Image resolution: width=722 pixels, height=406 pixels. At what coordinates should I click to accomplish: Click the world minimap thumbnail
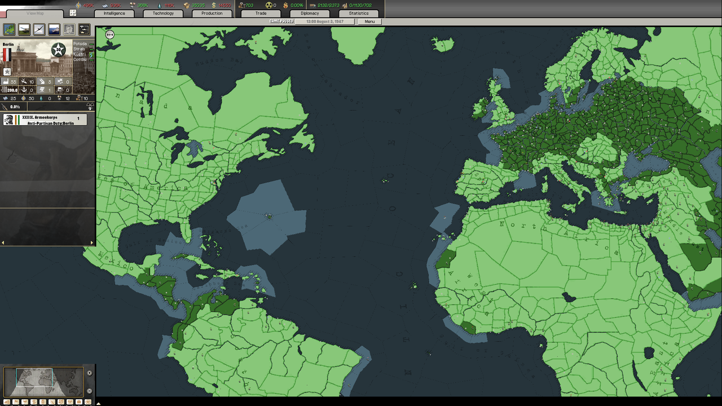point(43,382)
